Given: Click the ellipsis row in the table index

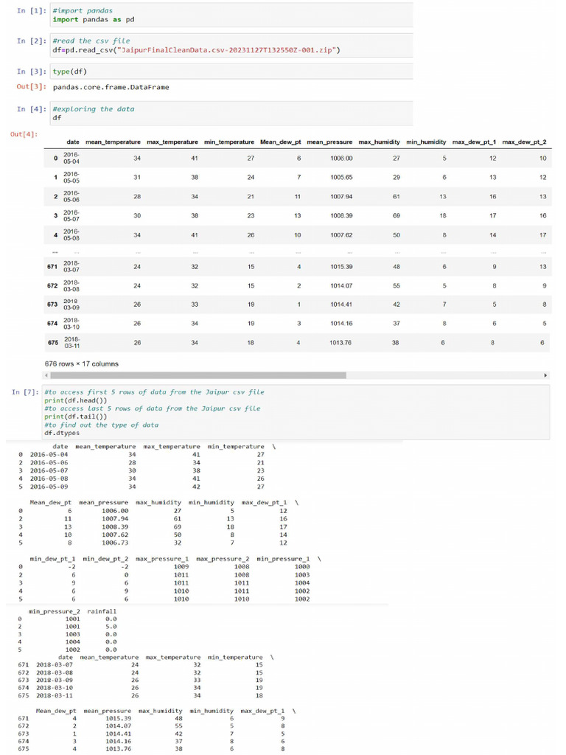Looking at the screenshot, I should [55, 252].
